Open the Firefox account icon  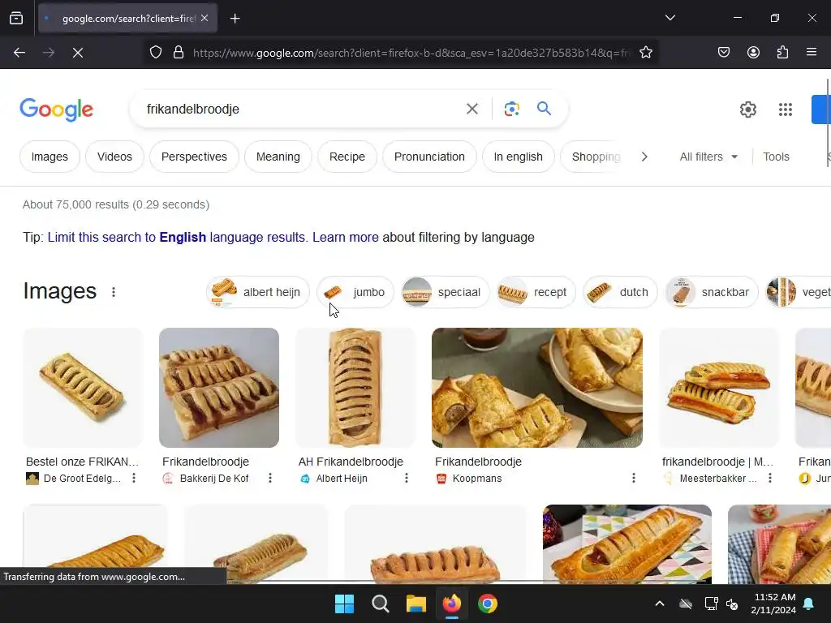pos(753,52)
